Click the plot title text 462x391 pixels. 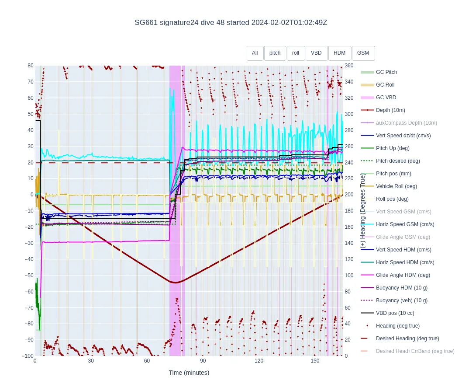click(x=231, y=23)
